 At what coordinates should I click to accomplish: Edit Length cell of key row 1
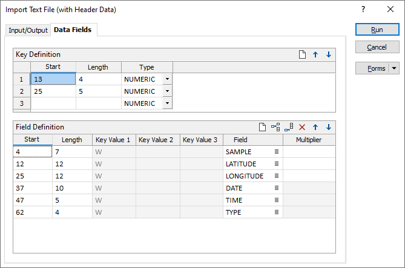coord(99,79)
